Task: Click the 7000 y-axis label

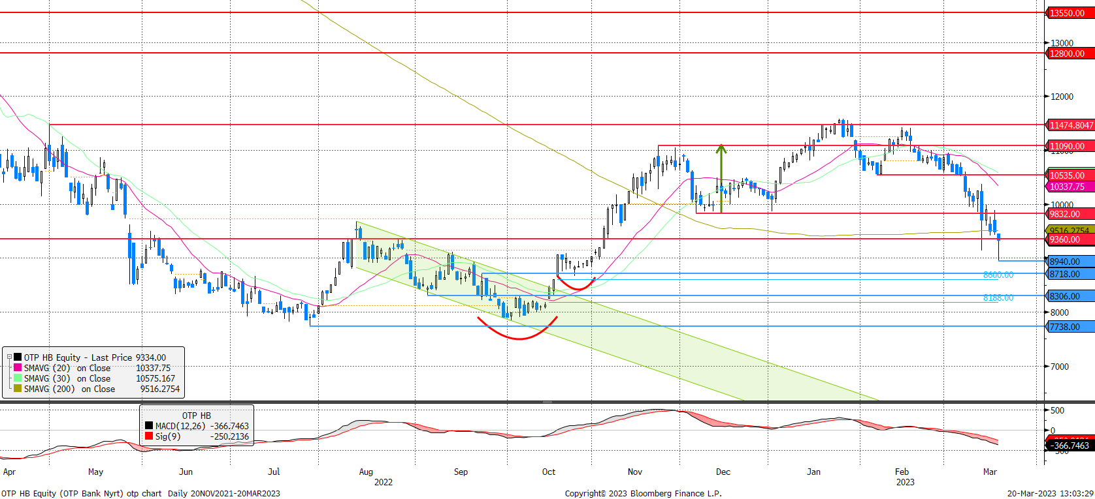Action: click(x=1060, y=367)
